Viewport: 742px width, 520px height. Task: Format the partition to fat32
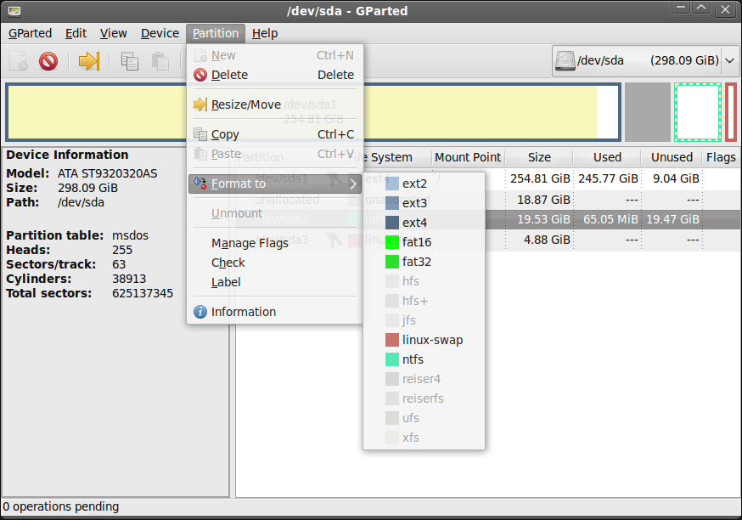pos(424,262)
